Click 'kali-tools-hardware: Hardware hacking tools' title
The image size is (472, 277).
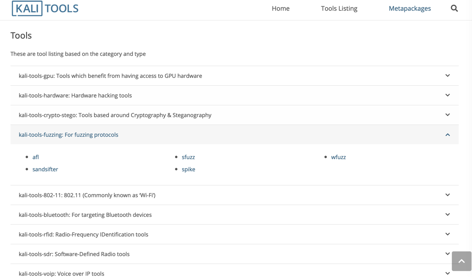pos(75,95)
